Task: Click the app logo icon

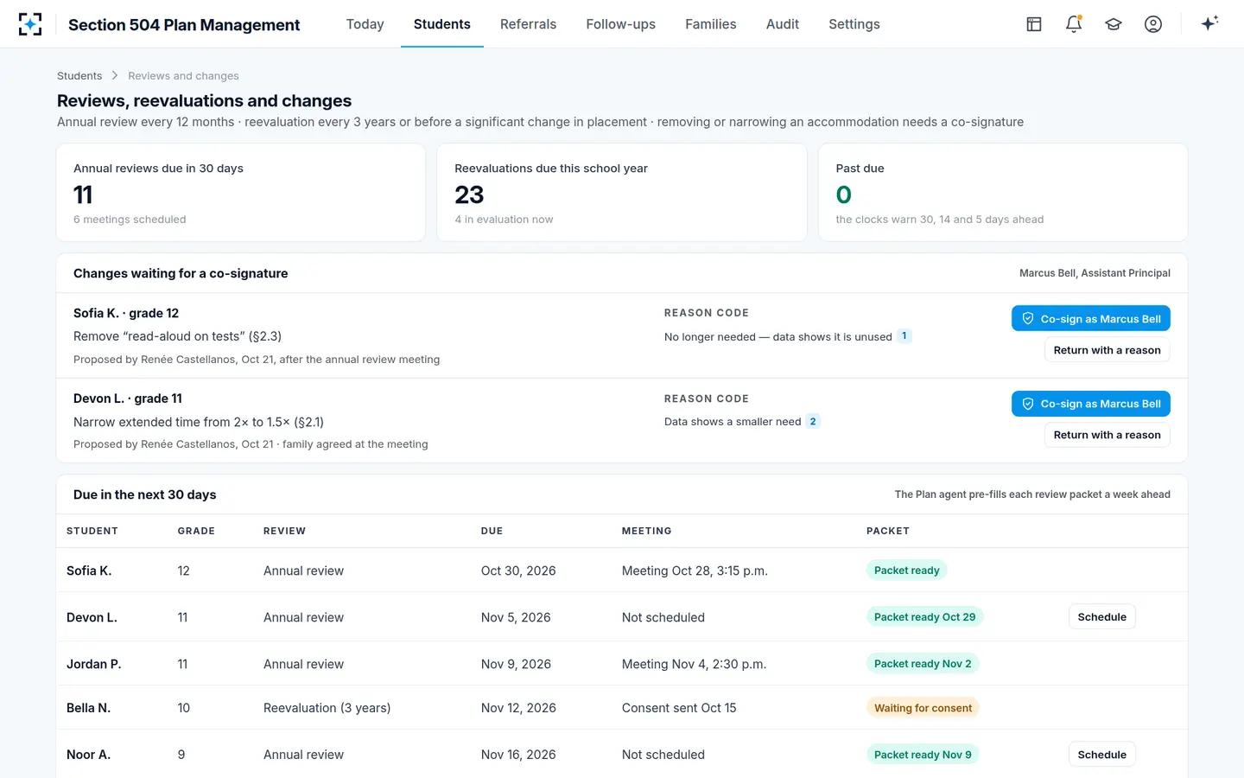Action: [30, 24]
